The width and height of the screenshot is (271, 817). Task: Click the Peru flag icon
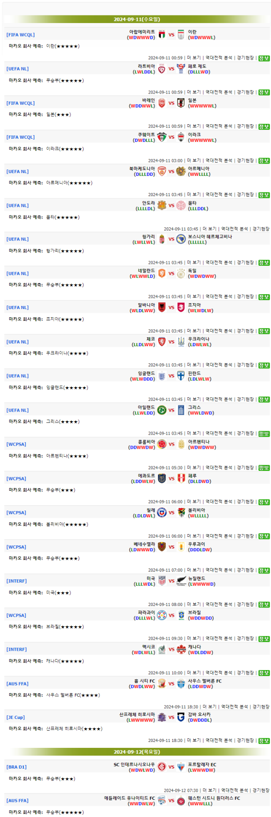[181, 479]
